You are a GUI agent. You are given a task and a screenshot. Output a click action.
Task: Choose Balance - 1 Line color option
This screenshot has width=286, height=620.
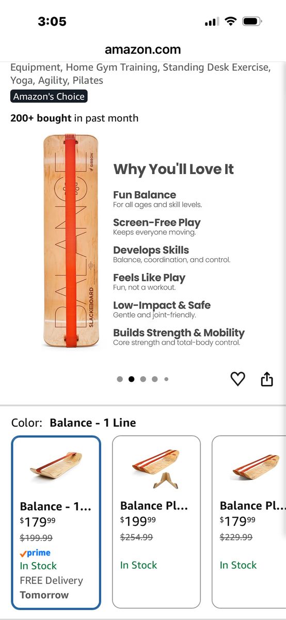[x=56, y=522]
